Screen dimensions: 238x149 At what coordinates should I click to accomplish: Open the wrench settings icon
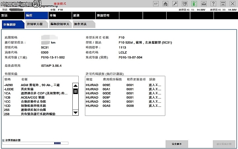tap(175, 4)
